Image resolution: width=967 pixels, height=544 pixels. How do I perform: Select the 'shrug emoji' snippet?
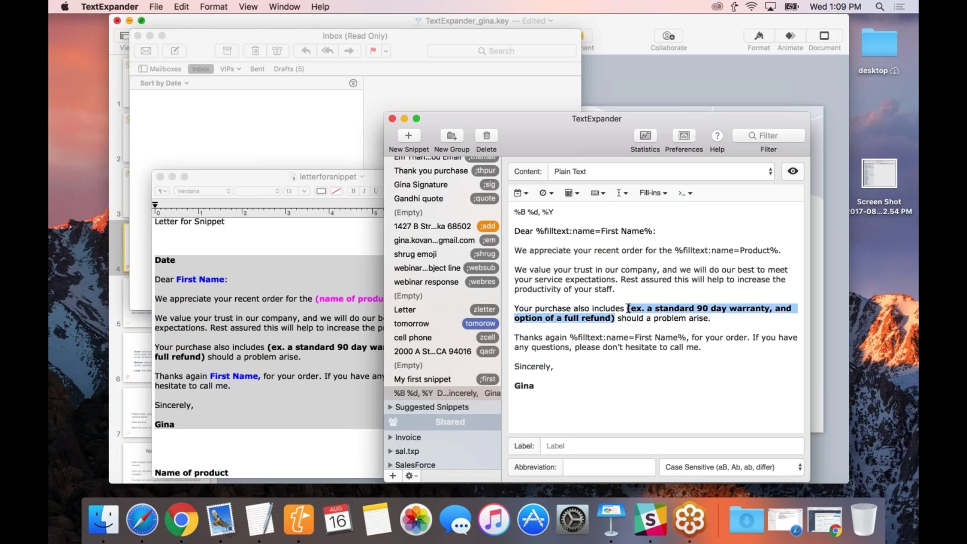click(442, 254)
